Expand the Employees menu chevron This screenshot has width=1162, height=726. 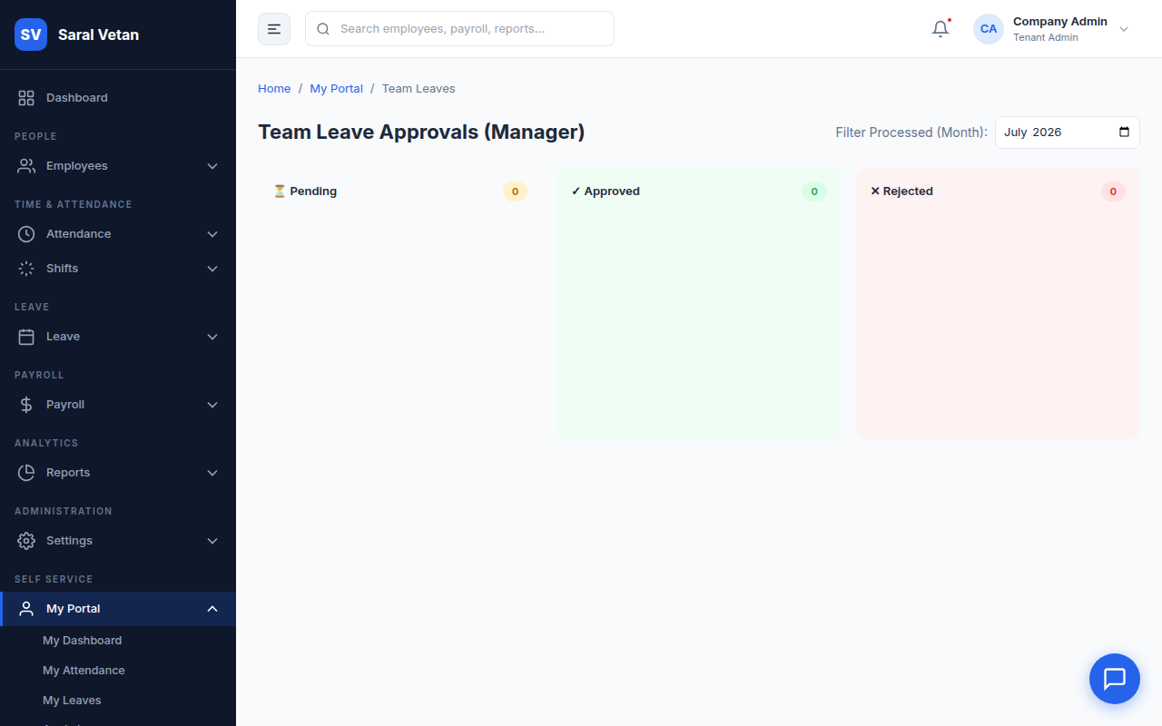[212, 166]
